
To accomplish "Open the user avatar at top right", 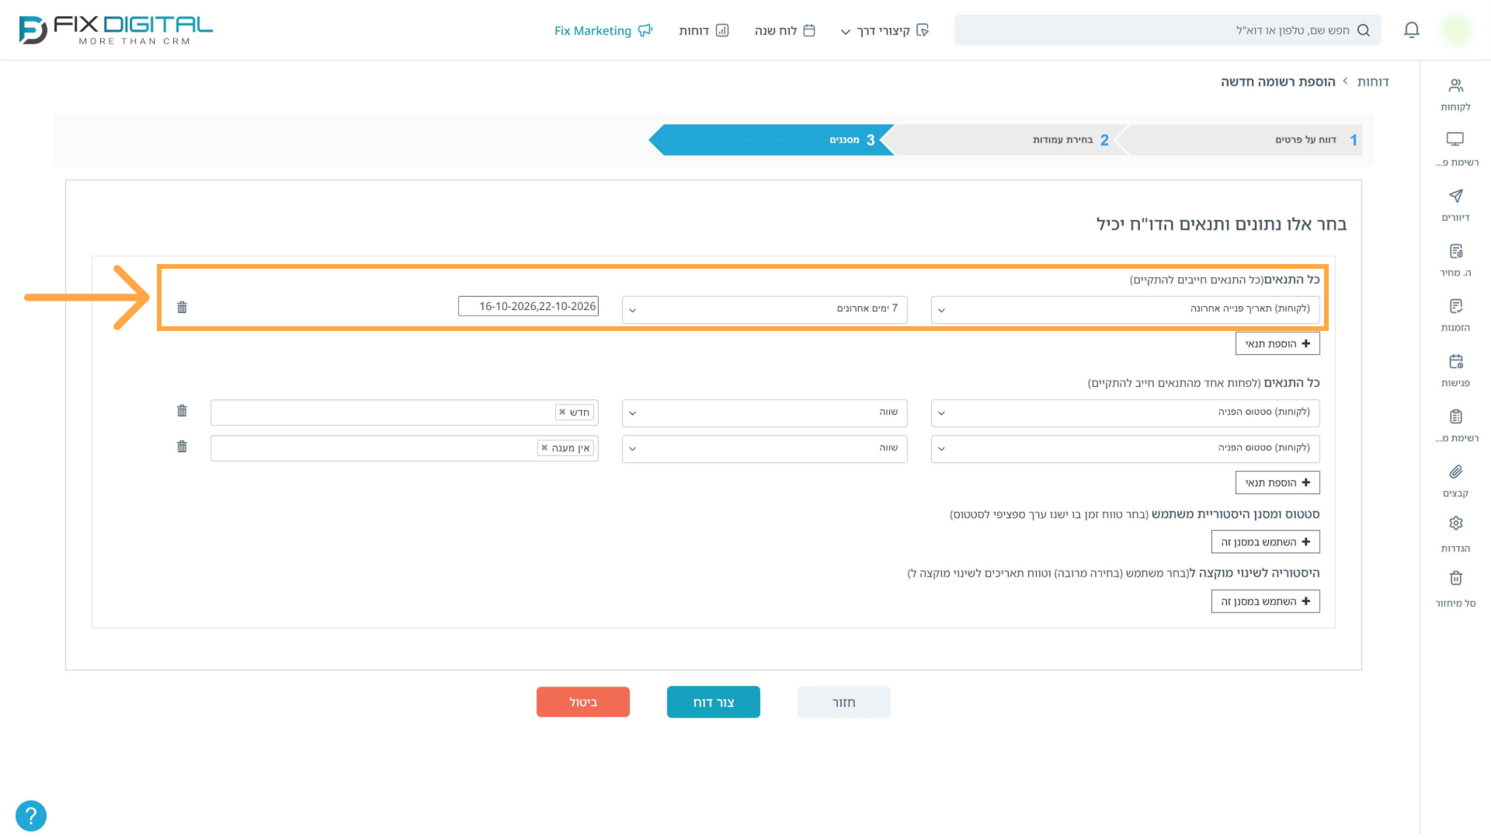I will [x=1456, y=30].
